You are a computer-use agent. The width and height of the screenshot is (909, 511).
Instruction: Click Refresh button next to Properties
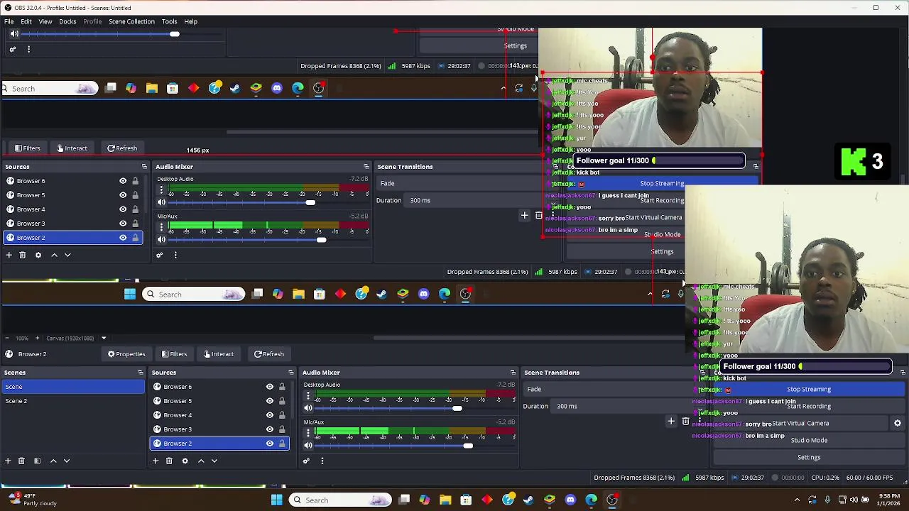point(269,354)
